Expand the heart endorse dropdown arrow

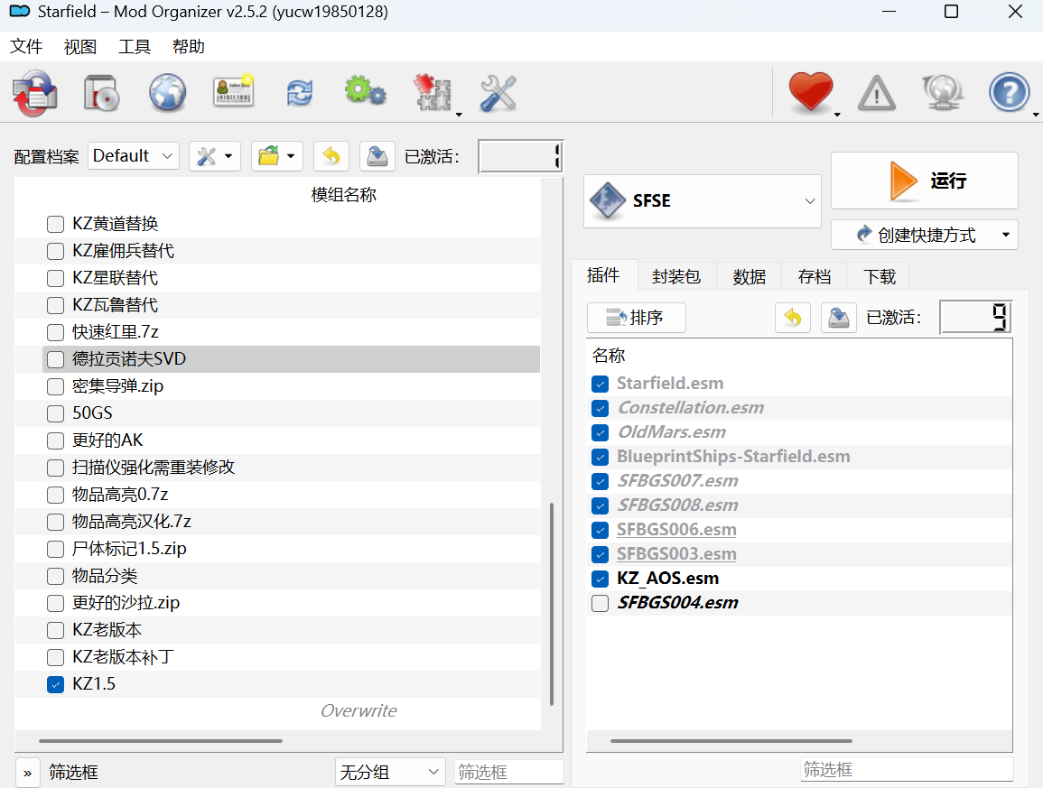click(x=837, y=115)
